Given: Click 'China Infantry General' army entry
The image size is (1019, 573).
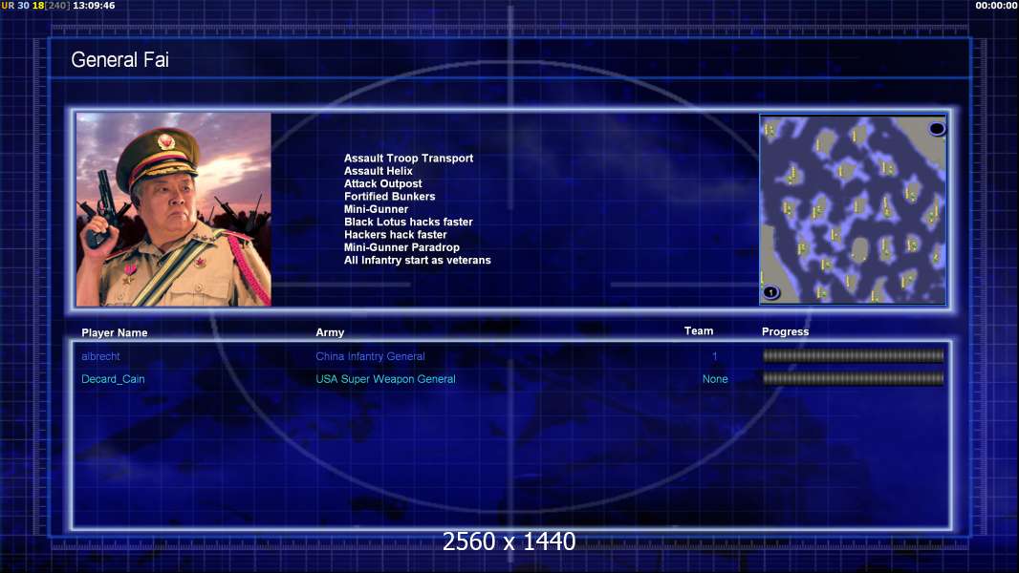Looking at the screenshot, I should pos(370,356).
